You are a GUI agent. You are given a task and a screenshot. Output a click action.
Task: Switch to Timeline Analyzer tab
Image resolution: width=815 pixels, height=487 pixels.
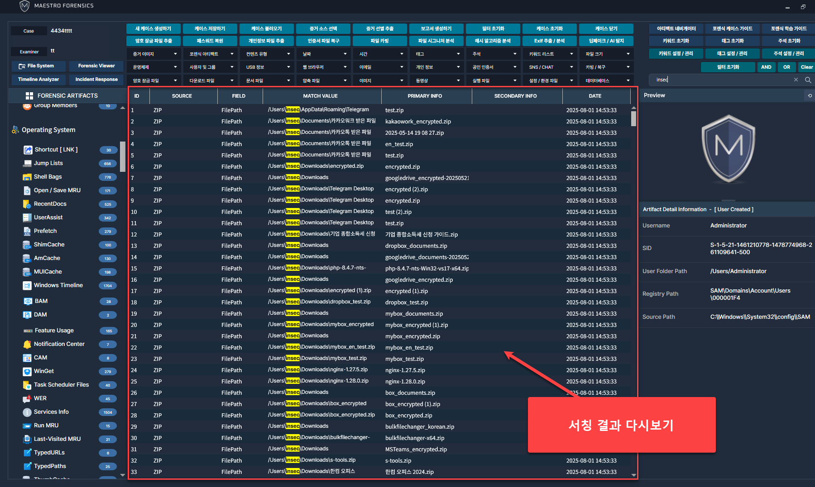[x=38, y=80]
